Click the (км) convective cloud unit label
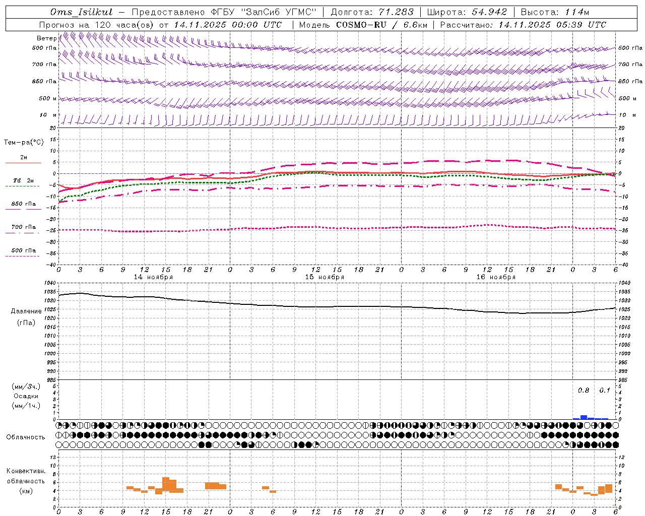This screenshot has width=645, height=516. pos(27,491)
